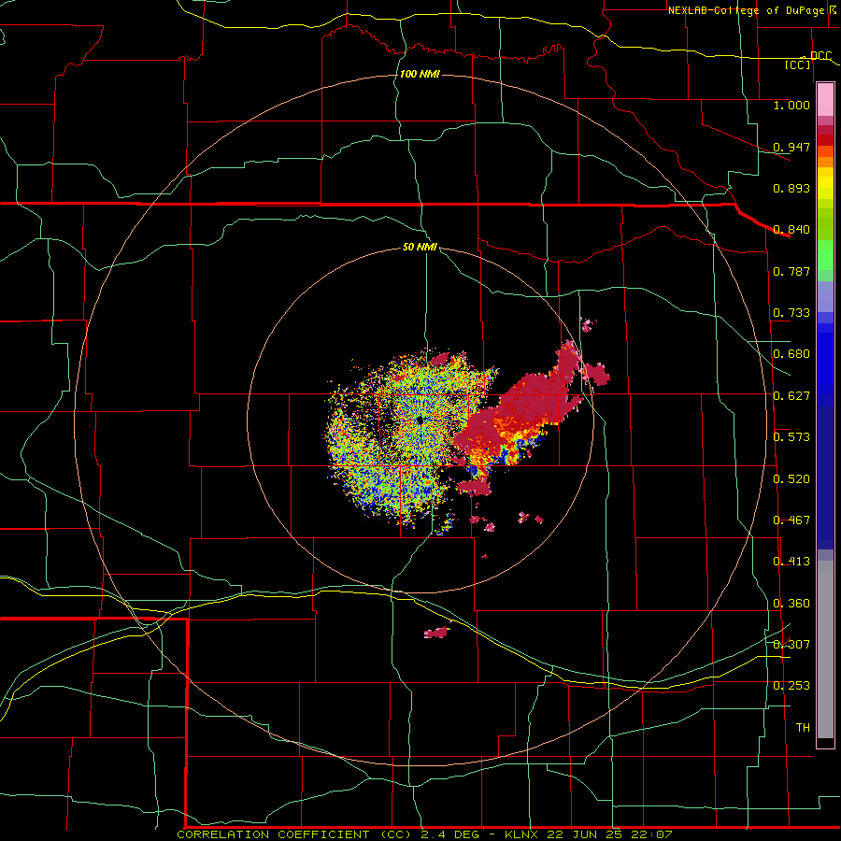Click the gray bottom segment of color bar
Image resolution: width=841 pixels, height=841 pixels.
coord(825,649)
